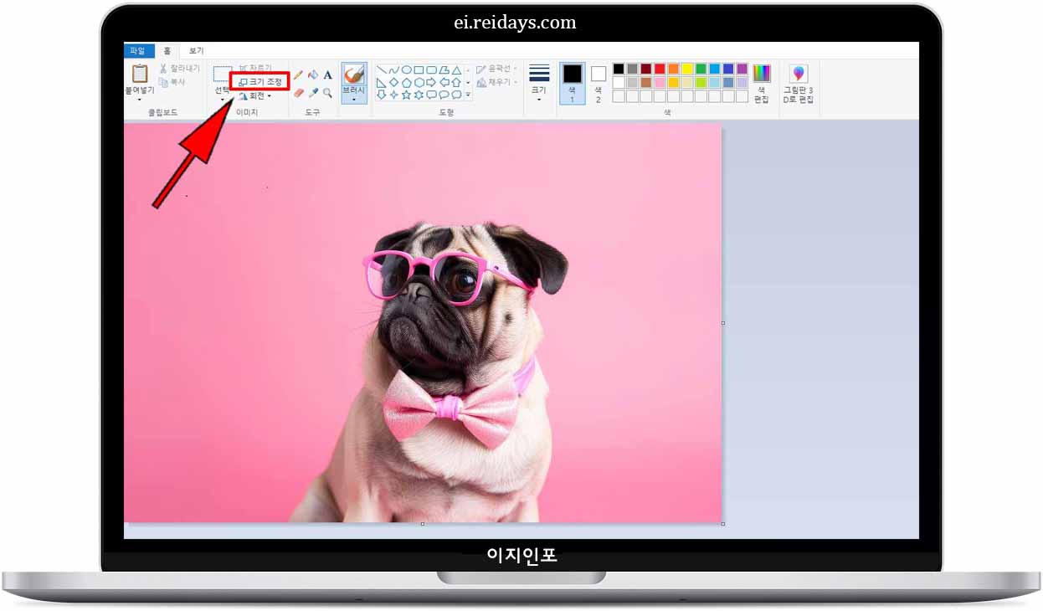Select the Pencil tool
The height and width of the screenshot is (611, 1043).
(x=299, y=74)
